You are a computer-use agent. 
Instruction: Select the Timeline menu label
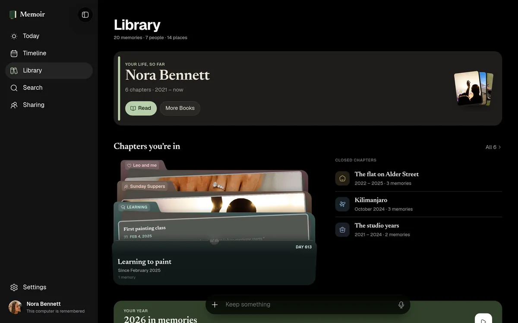pyautogui.click(x=35, y=53)
